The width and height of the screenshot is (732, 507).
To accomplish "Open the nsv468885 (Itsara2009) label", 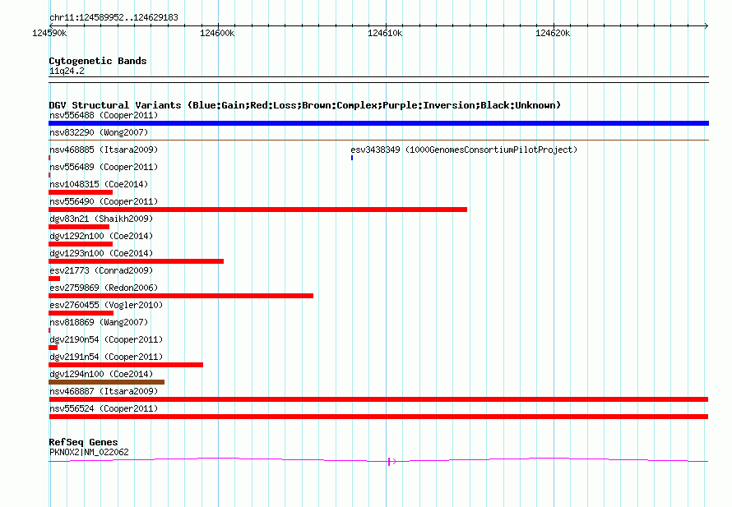I will (104, 150).
